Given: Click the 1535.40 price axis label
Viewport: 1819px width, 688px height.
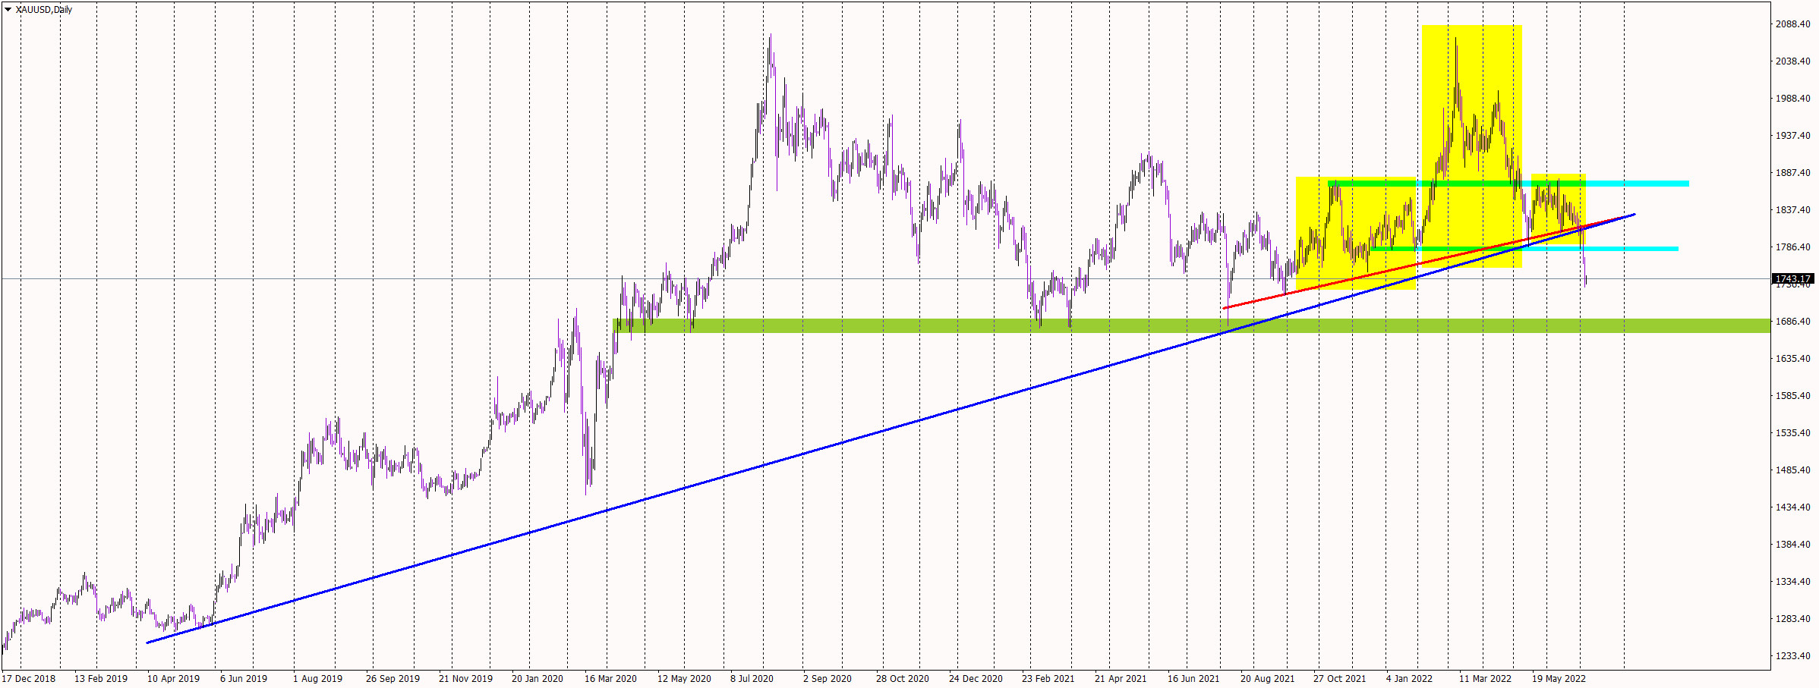Looking at the screenshot, I should 1792,433.
